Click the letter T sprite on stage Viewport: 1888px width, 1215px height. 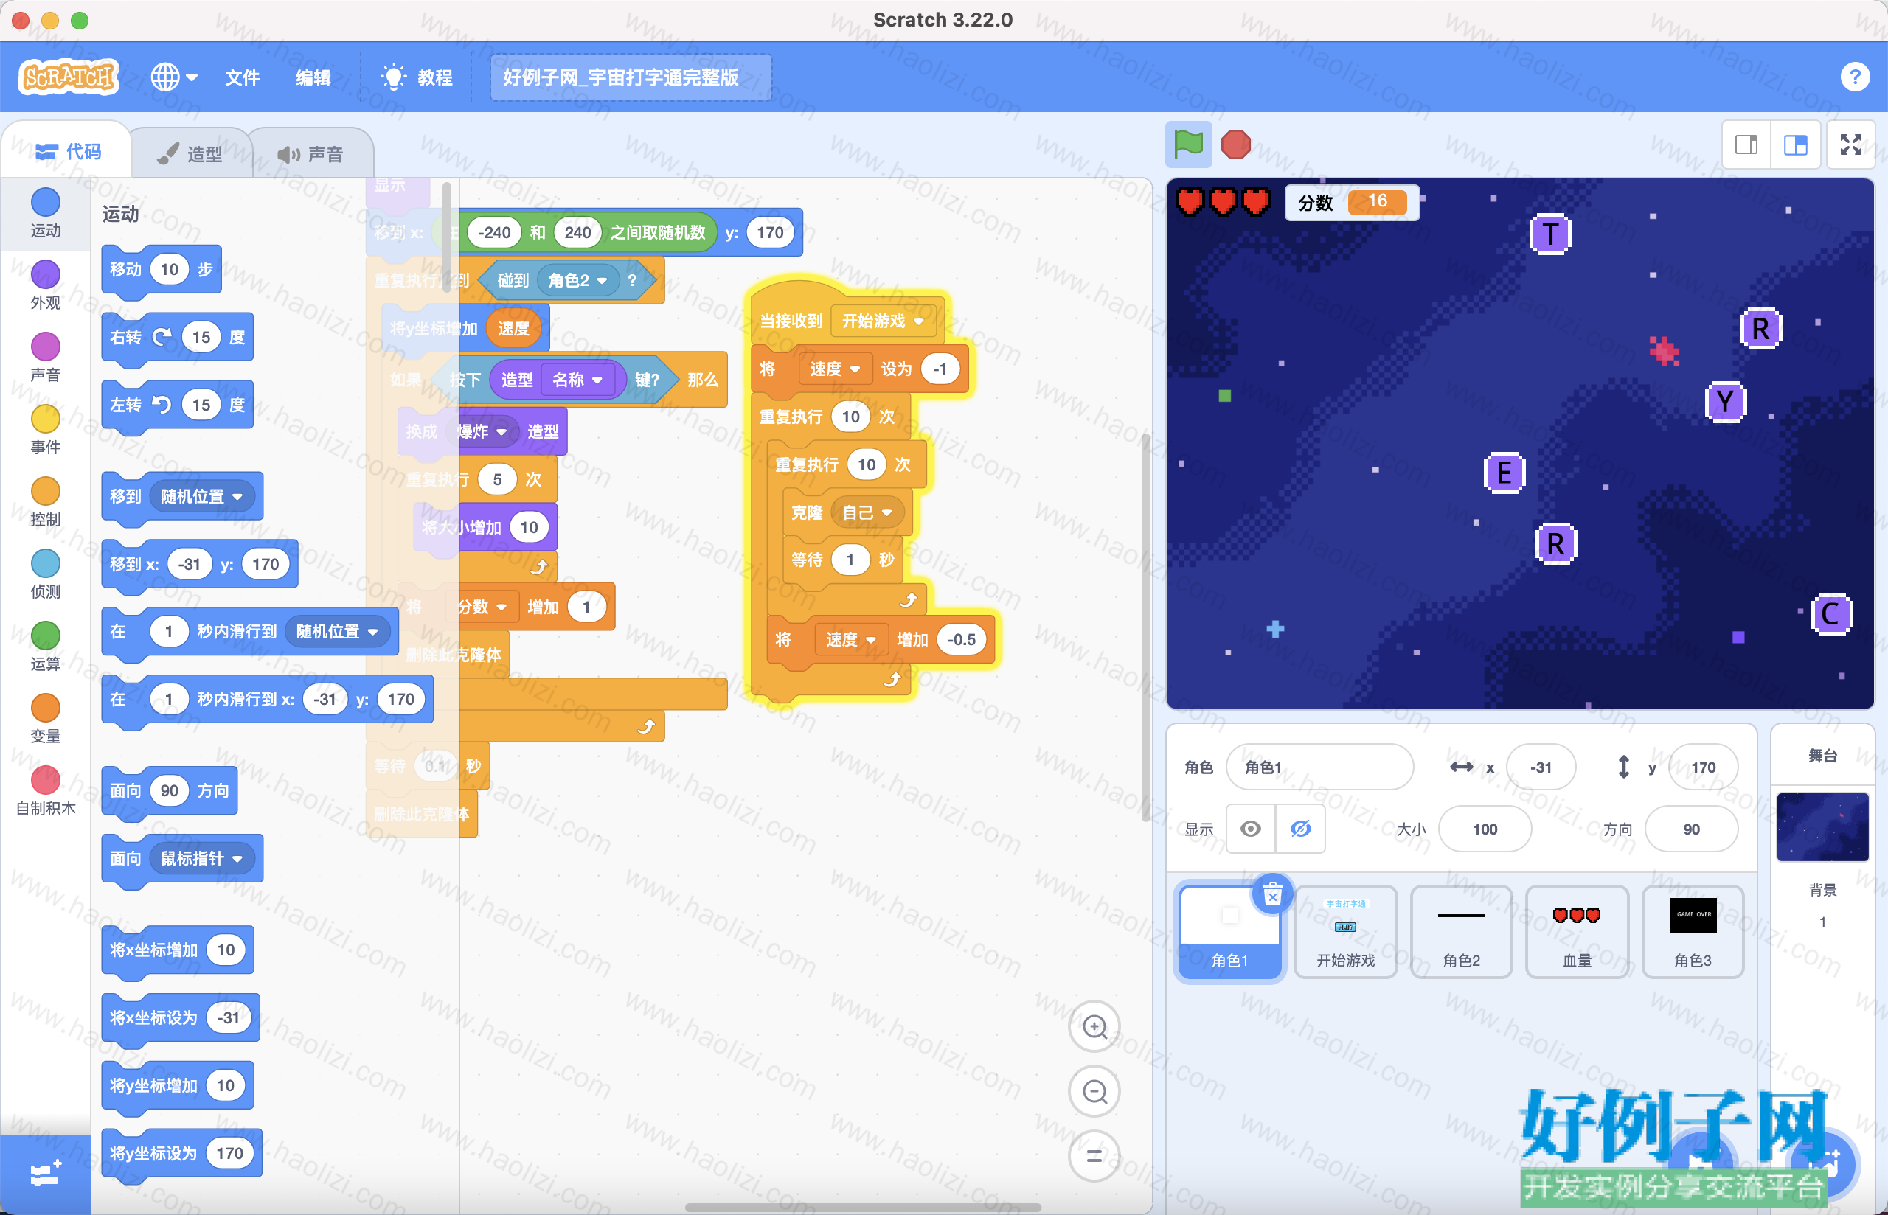tap(1550, 234)
